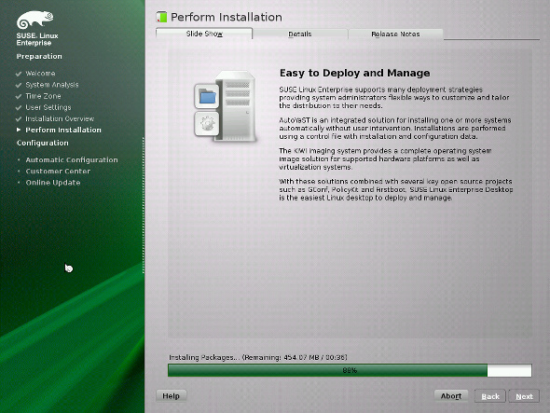550x413 pixels.
Task: Click the gear icon beside the server
Action: click(x=207, y=124)
